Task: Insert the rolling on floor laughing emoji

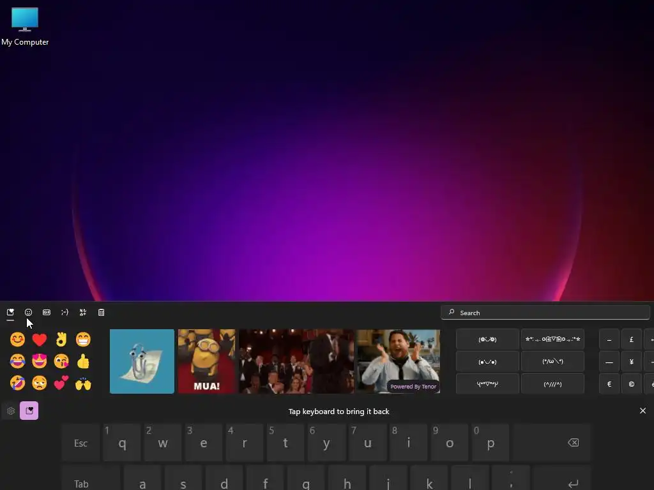Action: [17, 383]
